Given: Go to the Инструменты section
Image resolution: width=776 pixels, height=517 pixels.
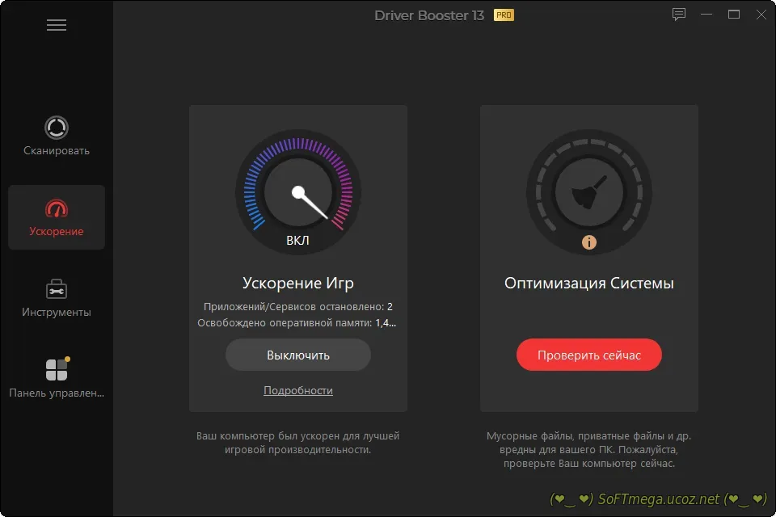Looking at the screenshot, I should click(57, 297).
